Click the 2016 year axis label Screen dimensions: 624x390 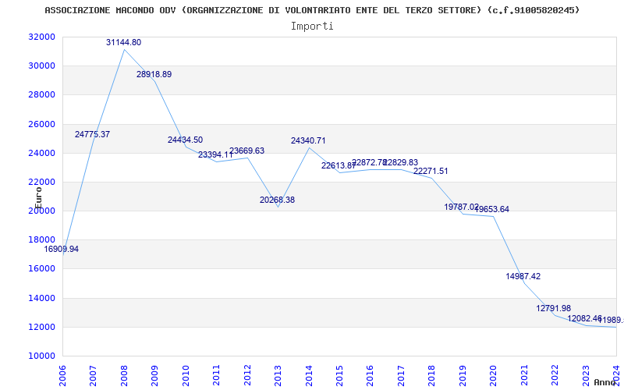coord(370,374)
